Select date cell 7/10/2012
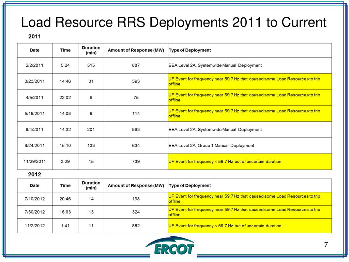The image size is (349, 262). pyautogui.click(x=34, y=199)
